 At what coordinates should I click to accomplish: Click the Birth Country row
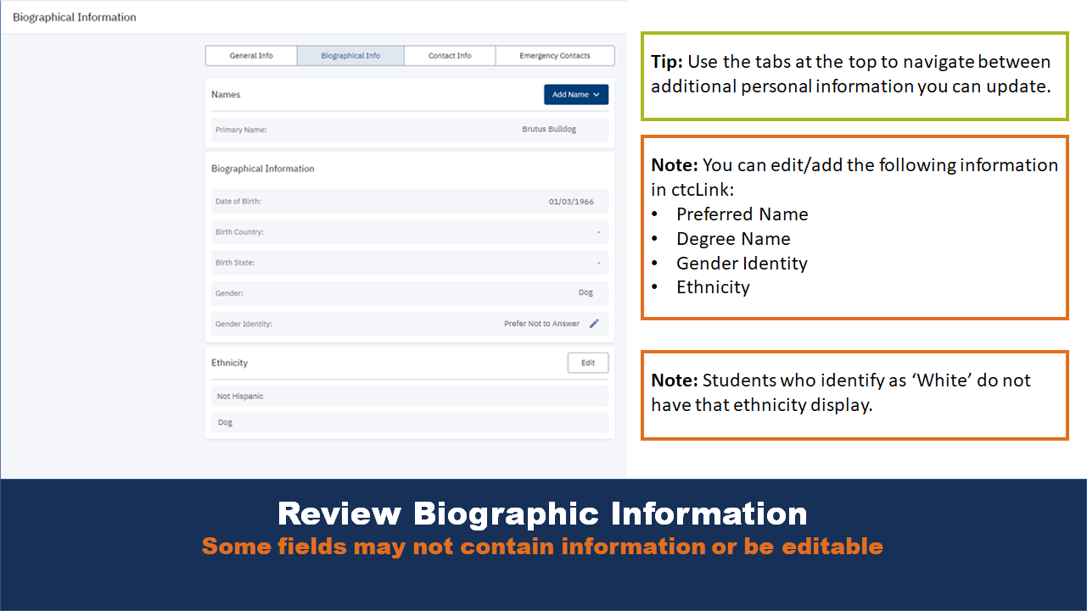(409, 232)
